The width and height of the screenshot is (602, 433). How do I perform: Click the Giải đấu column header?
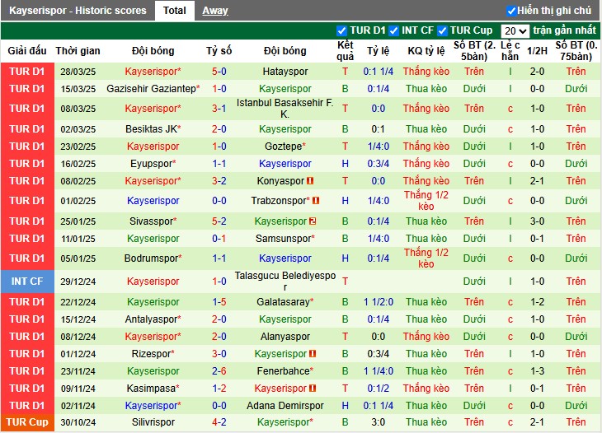click(x=27, y=51)
